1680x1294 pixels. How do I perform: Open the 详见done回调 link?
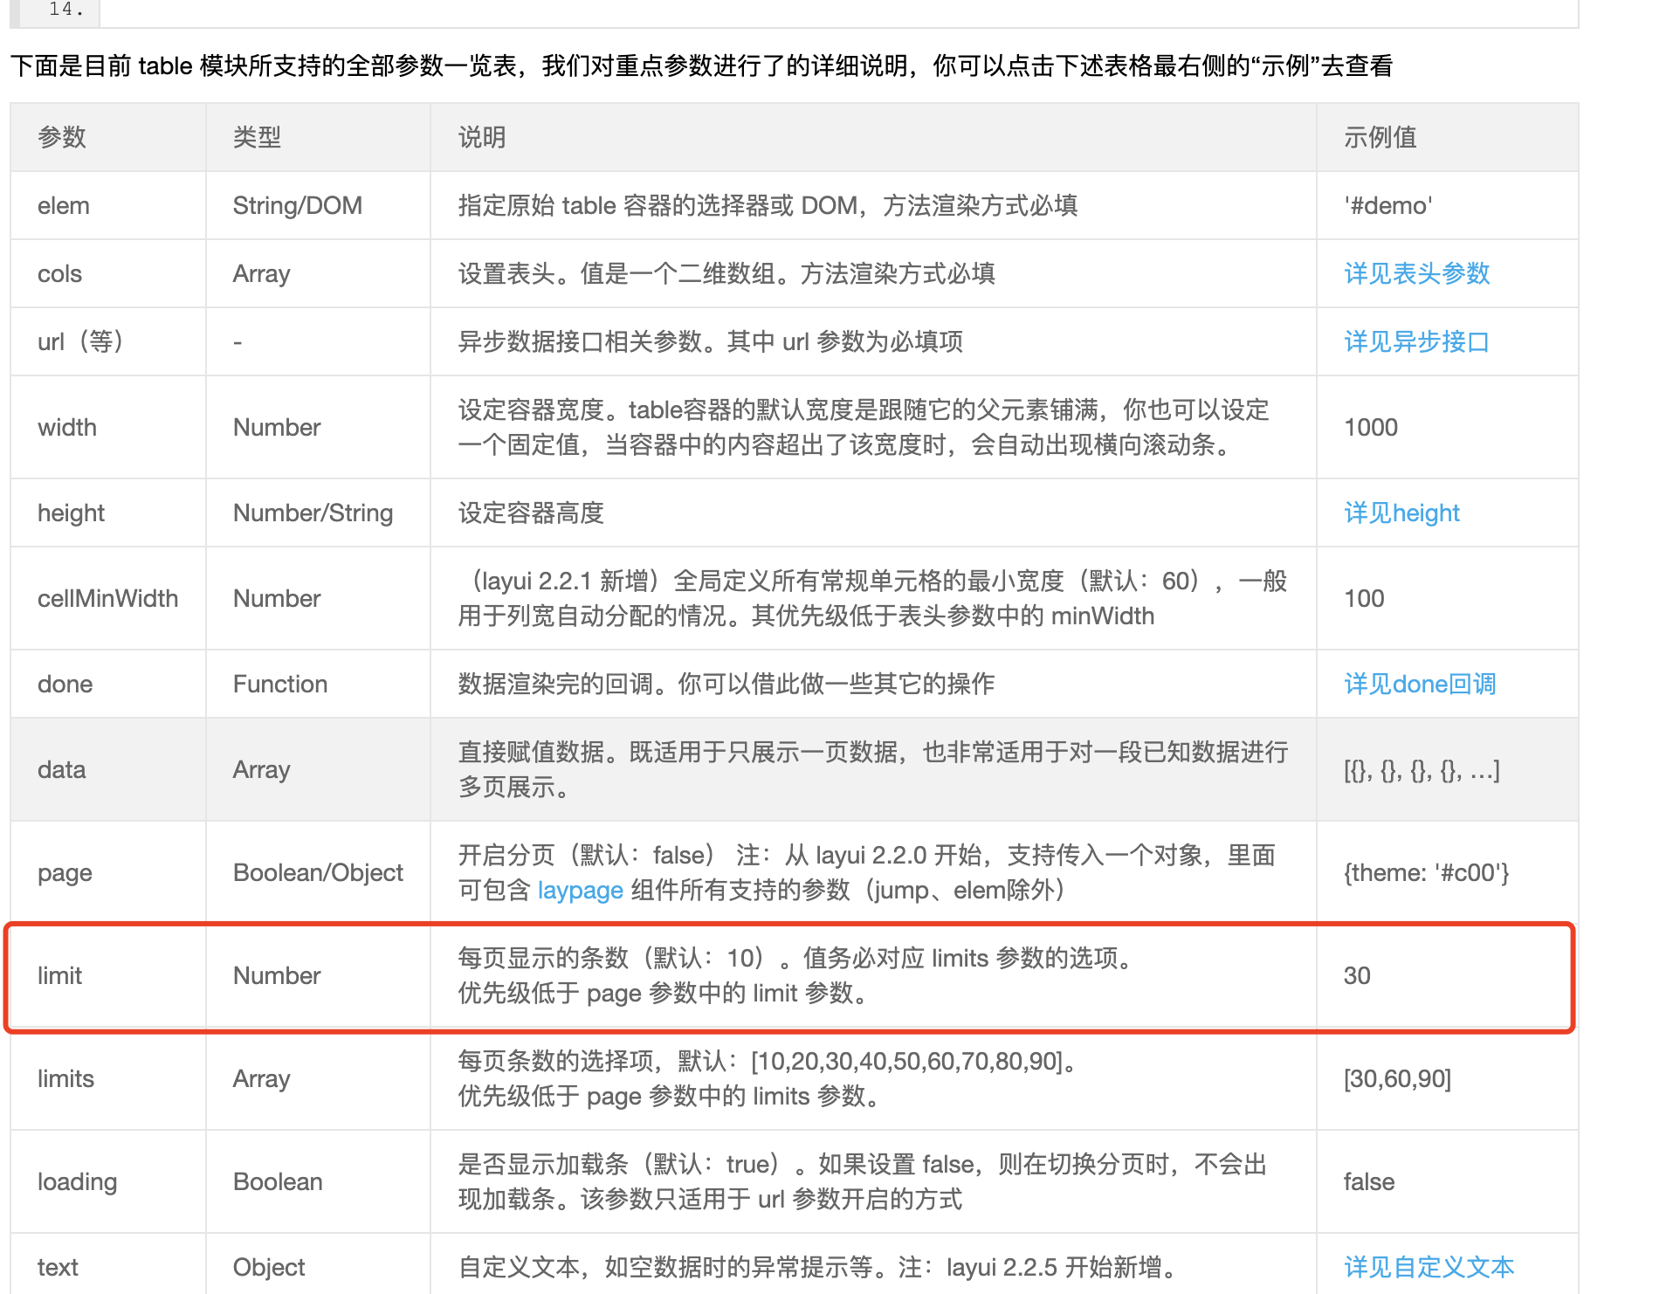coord(1420,684)
